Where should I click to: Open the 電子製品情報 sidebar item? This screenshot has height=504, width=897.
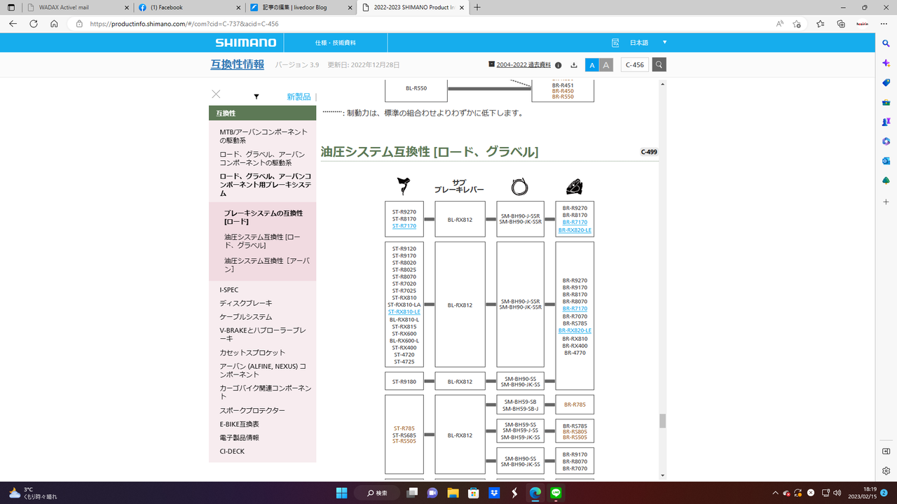[x=239, y=437]
